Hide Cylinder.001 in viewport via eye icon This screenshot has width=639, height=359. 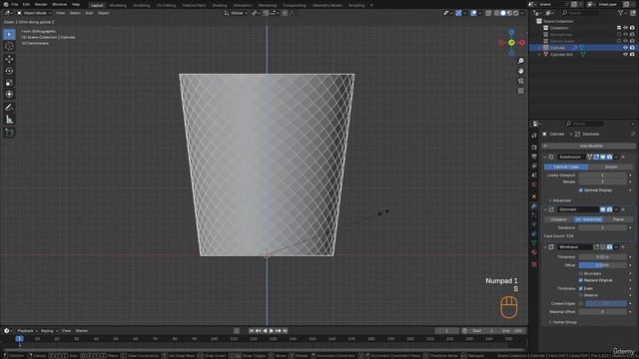point(625,54)
